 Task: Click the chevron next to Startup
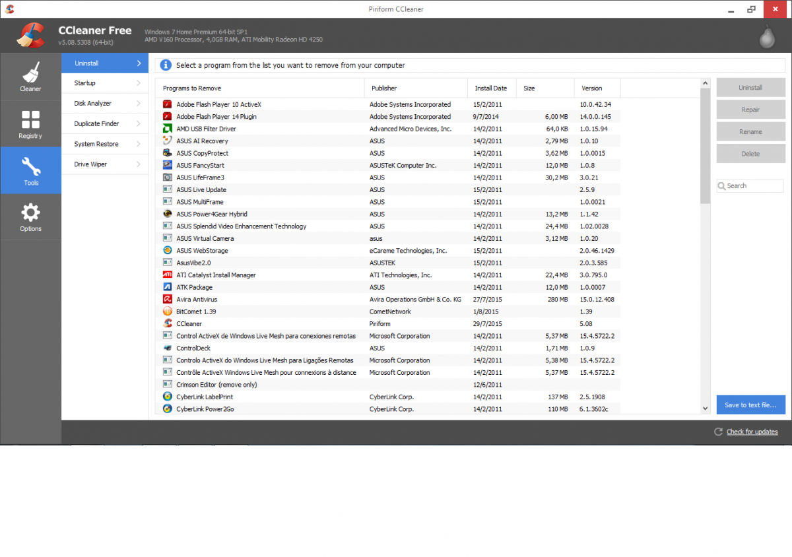point(139,83)
